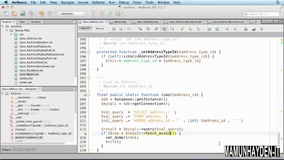Open the Navigate menu
The image size is (284, 160).
pos(67,2)
